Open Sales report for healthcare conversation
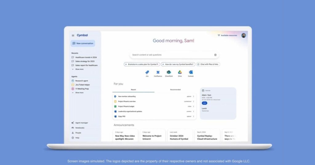 [85, 65]
